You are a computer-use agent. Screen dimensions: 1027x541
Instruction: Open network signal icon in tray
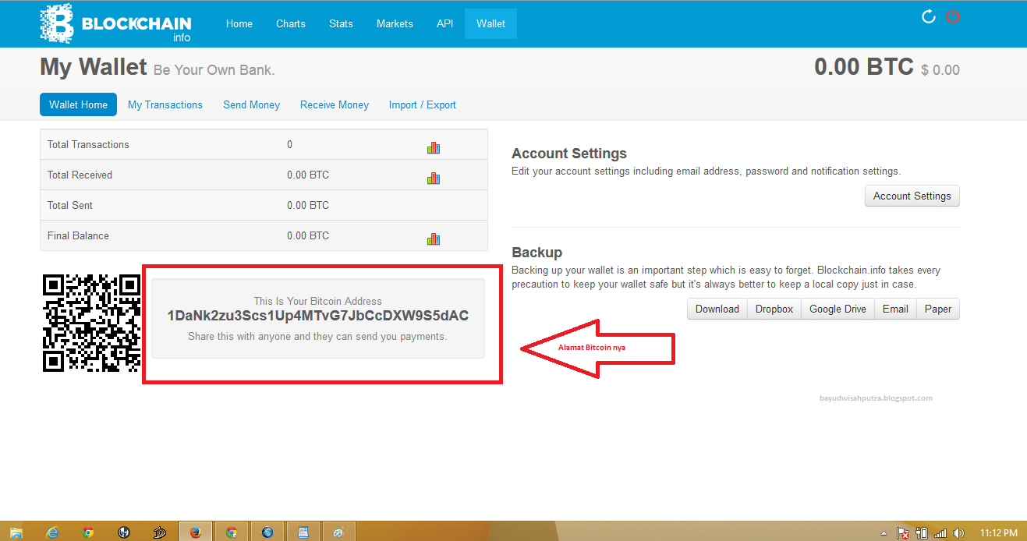(x=940, y=533)
